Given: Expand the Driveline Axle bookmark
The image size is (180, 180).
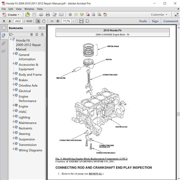Looking at the screenshot, I should point(13,84).
